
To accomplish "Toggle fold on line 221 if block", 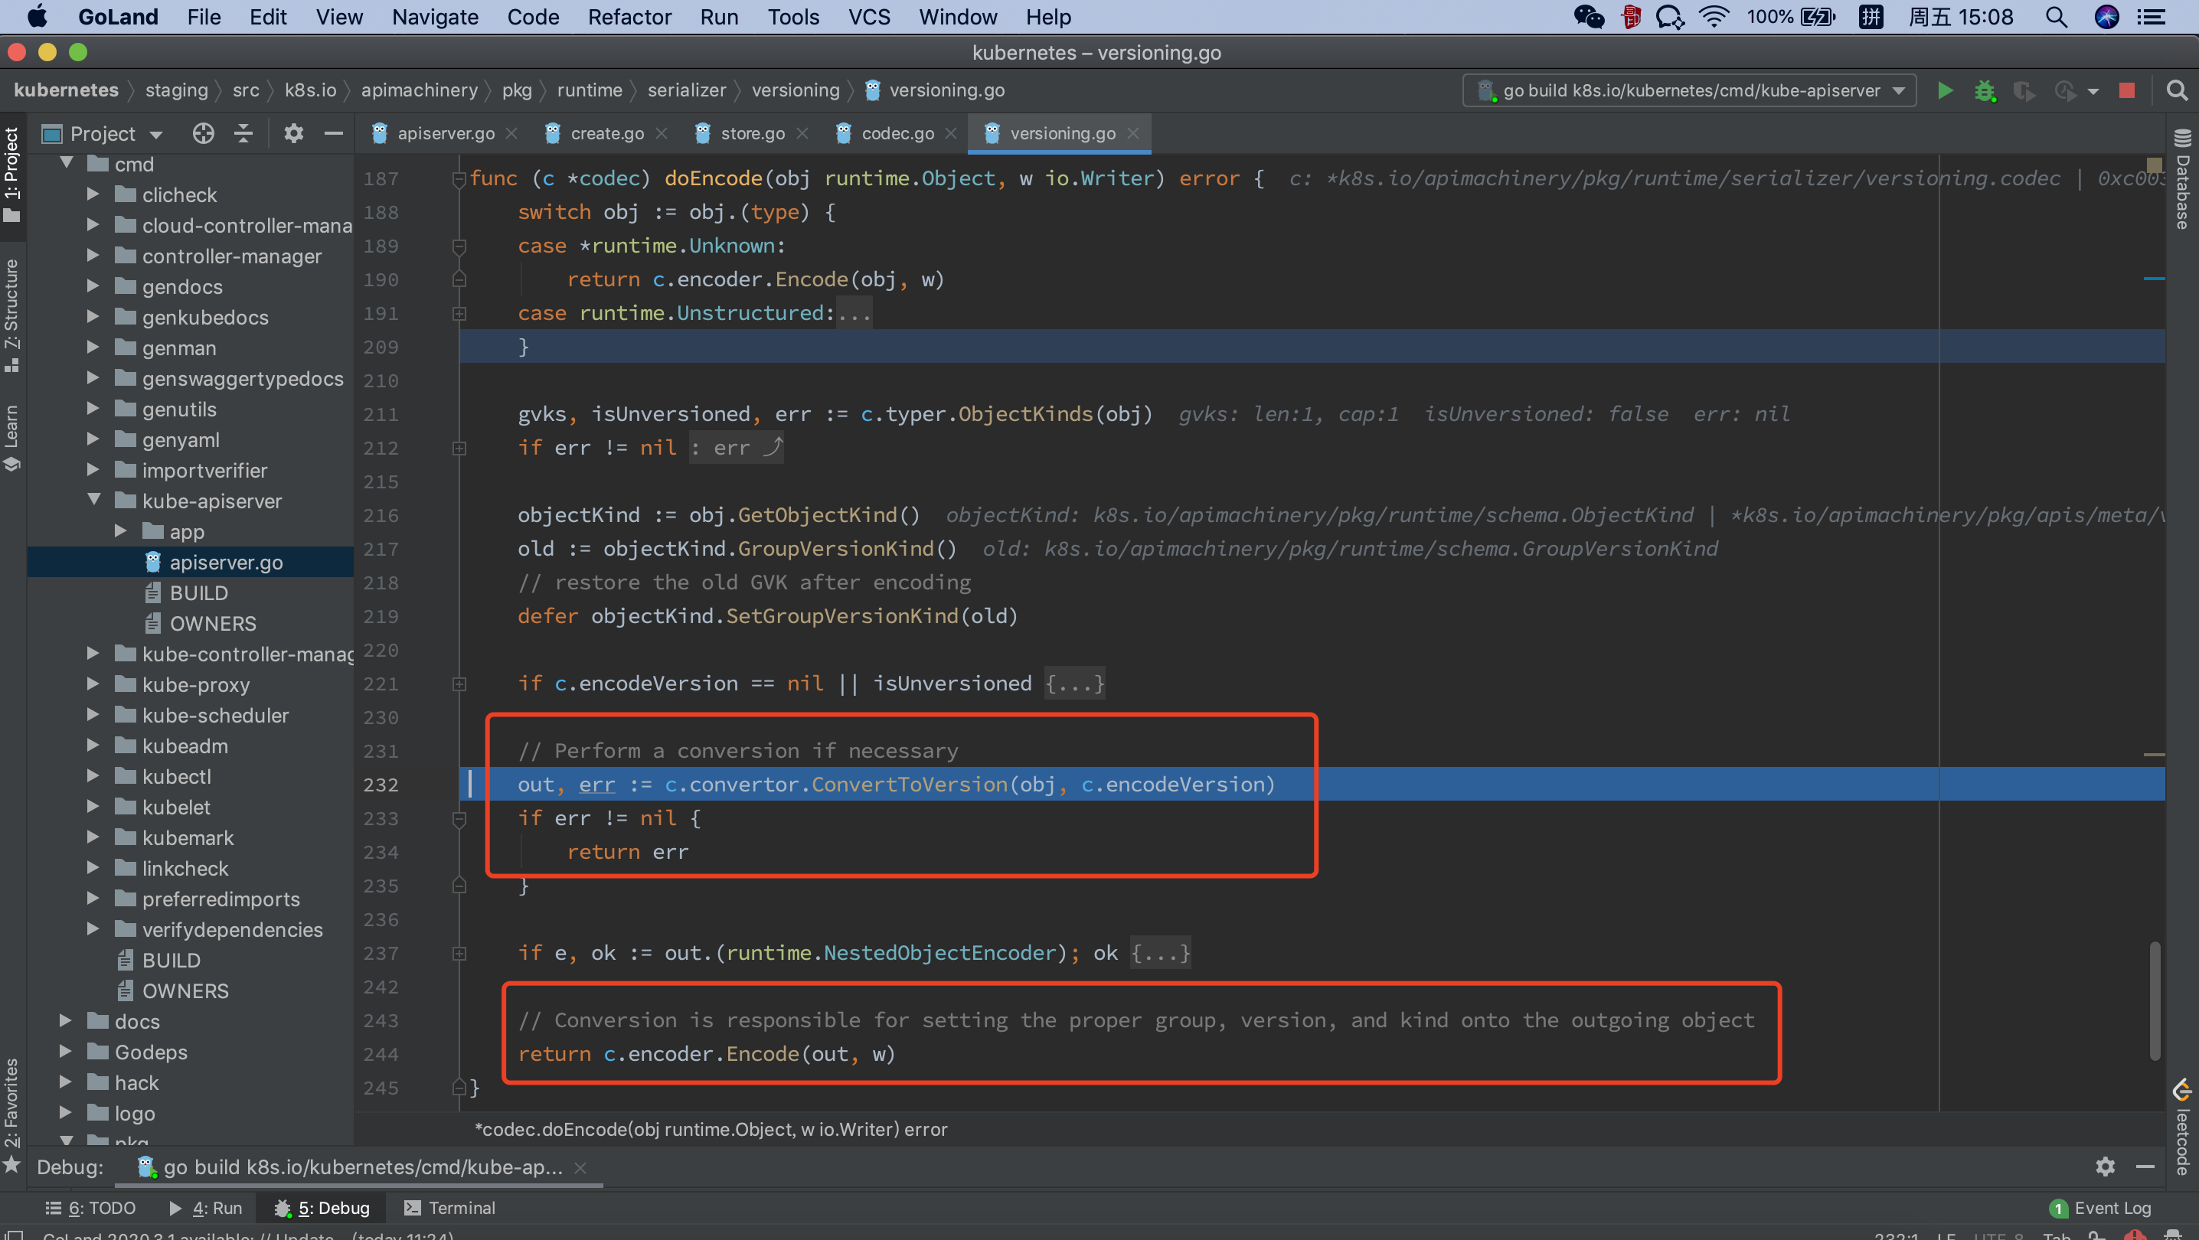I will coord(459,684).
